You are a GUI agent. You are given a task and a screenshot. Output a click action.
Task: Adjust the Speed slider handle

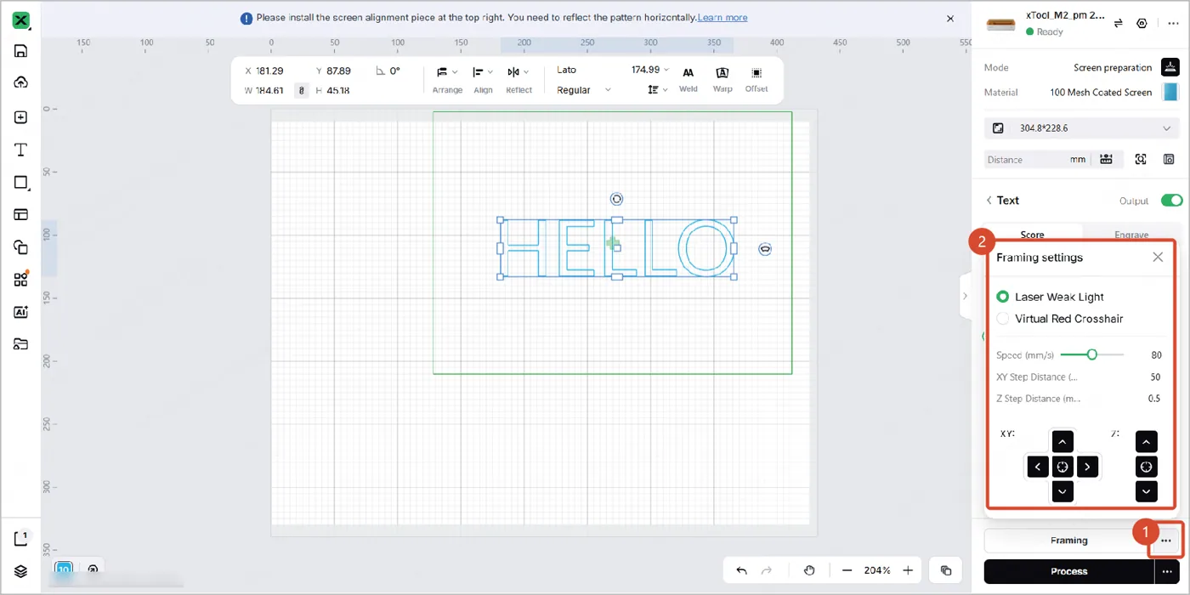(x=1092, y=354)
